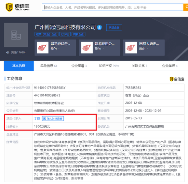The image size is (188, 184).
Task: Switch to the 风险信息 tab
Action: [x=49, y=66]
